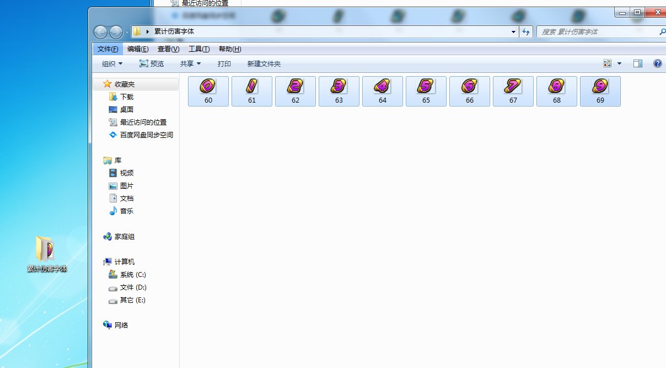Viewport: 666px width, 368px height.
Task: Select the file thumbnail labeled 61
Action: [252, 91]
